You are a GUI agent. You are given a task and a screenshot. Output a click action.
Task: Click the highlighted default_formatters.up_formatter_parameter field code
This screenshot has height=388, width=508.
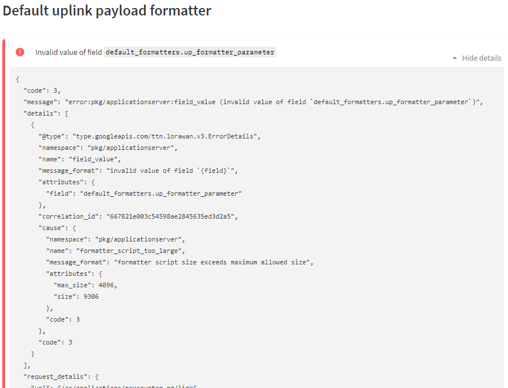pos(190,52)
